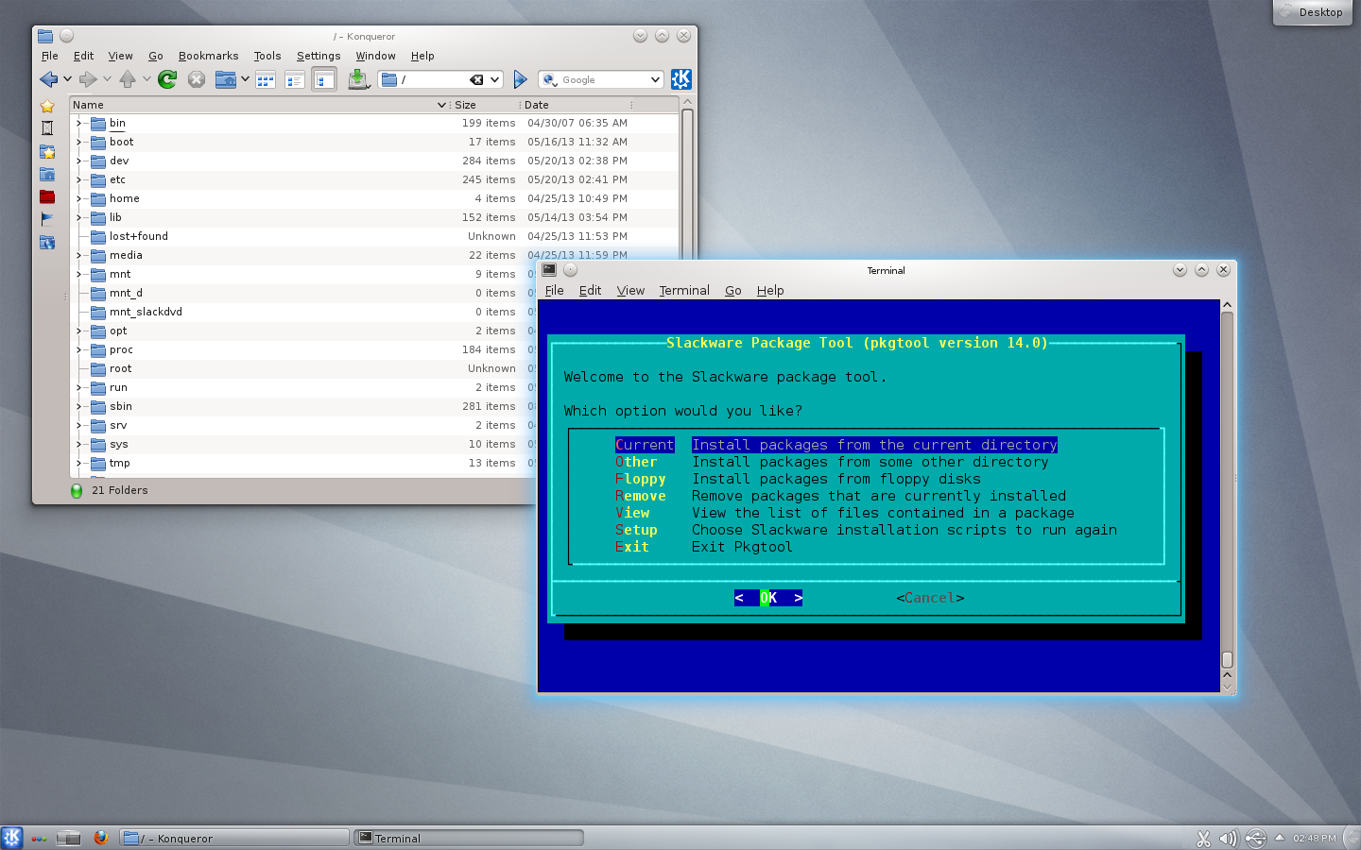
Task: Open the Terminal menu in the terminal window
Action: 683,290
